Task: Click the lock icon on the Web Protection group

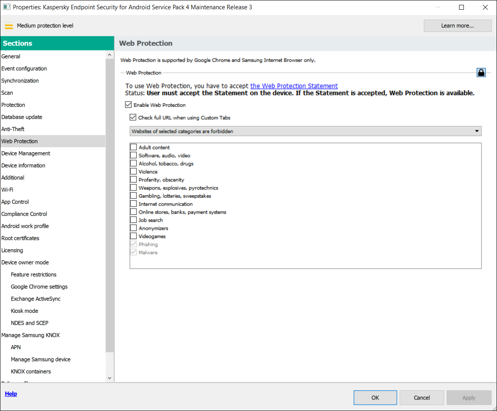Action: point(481,72)
